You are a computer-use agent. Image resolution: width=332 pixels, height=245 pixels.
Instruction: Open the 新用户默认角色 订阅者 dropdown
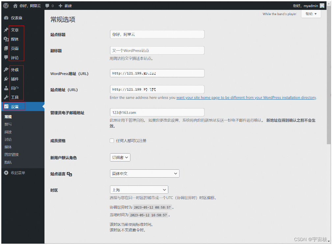pos(120,158)
